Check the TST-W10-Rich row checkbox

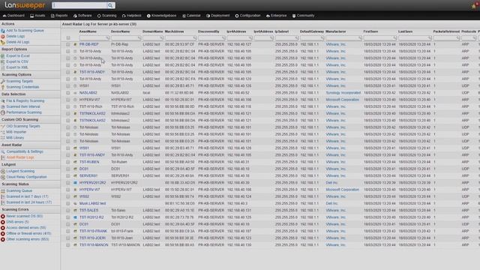click(68, 106)
